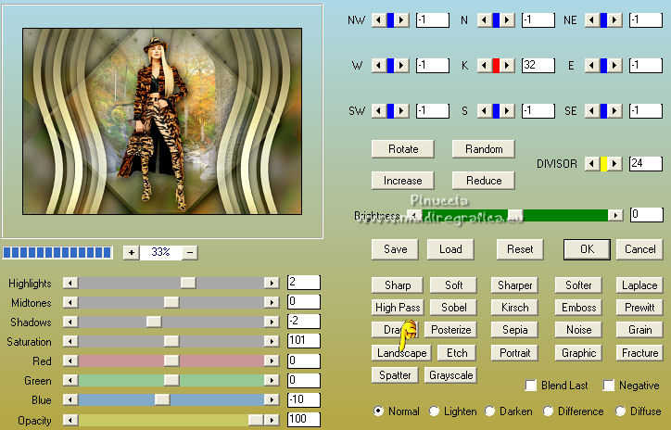
Task: Click the Rotate button
Action: coord(403,149)
